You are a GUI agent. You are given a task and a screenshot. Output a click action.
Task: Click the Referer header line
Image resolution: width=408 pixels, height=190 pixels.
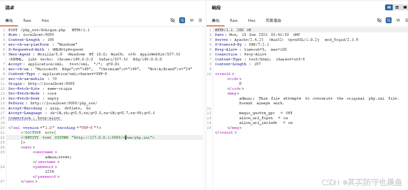pyautogui.click(x=53, y=103)
